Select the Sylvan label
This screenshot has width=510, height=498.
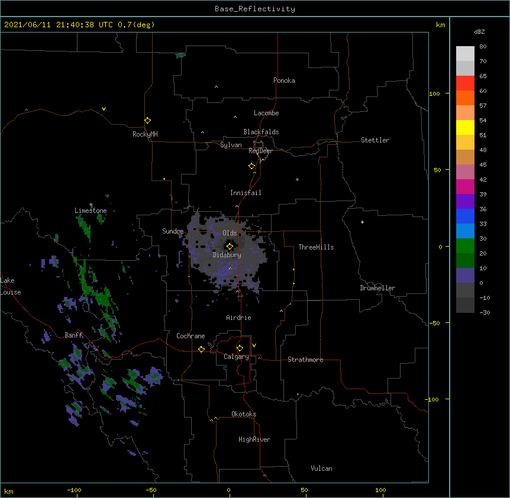pyautogui.click(x=231, y=145)
